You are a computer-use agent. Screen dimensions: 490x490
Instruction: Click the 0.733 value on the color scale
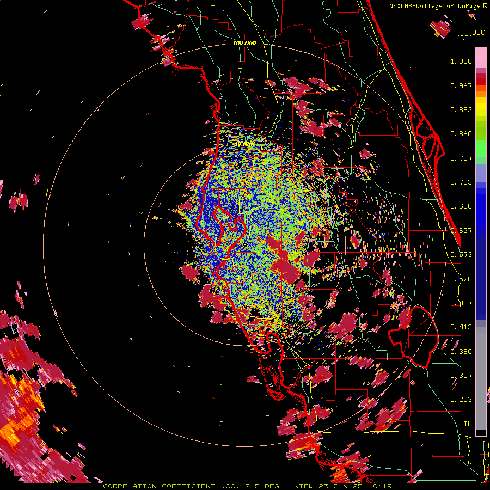point(461,182)
